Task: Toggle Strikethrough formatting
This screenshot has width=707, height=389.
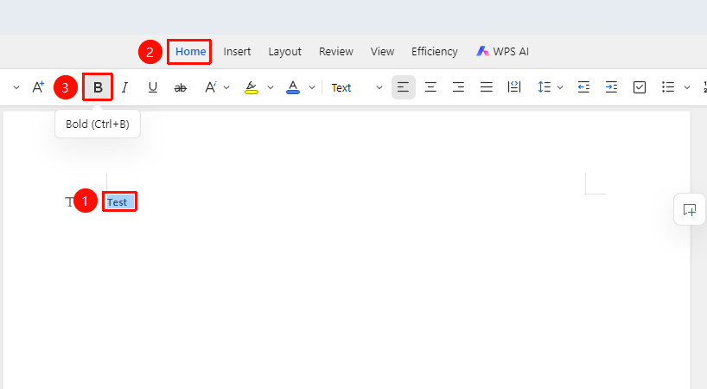Action: tap(181, 87)
